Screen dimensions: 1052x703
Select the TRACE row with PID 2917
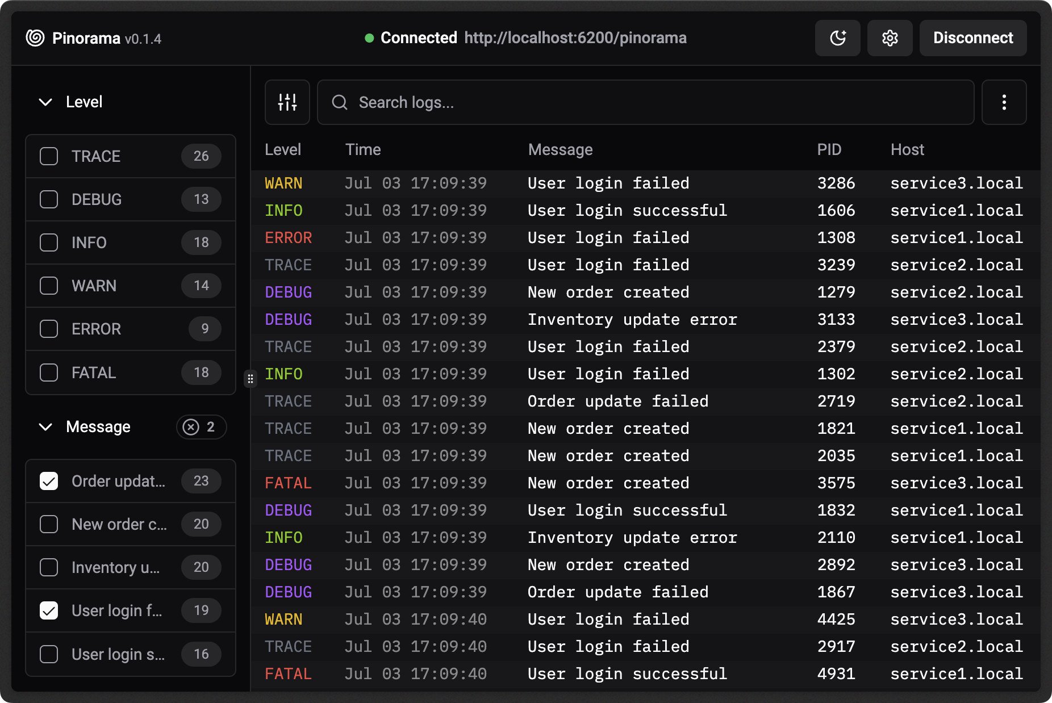point(646,647)
